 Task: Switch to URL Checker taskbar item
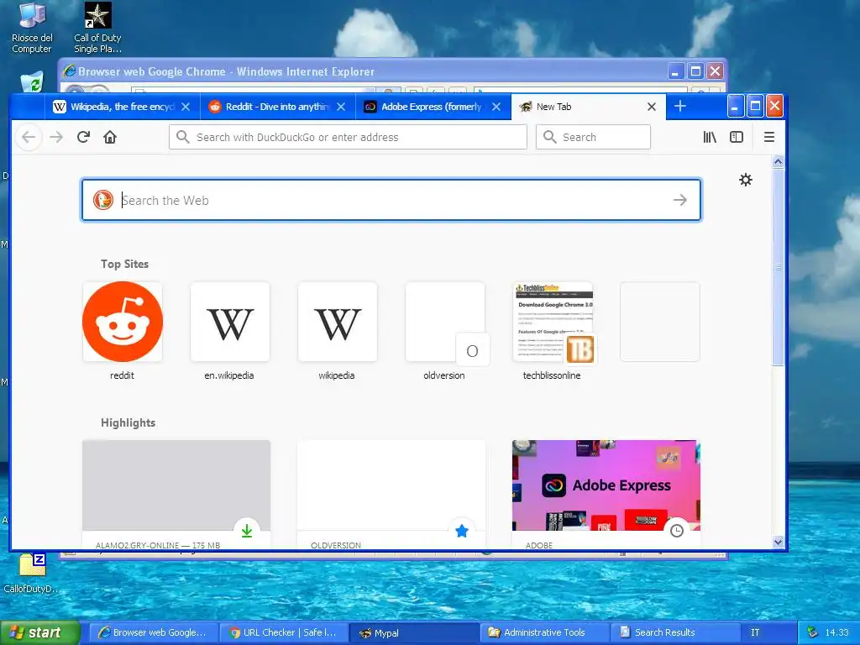[x=283, y=632]
